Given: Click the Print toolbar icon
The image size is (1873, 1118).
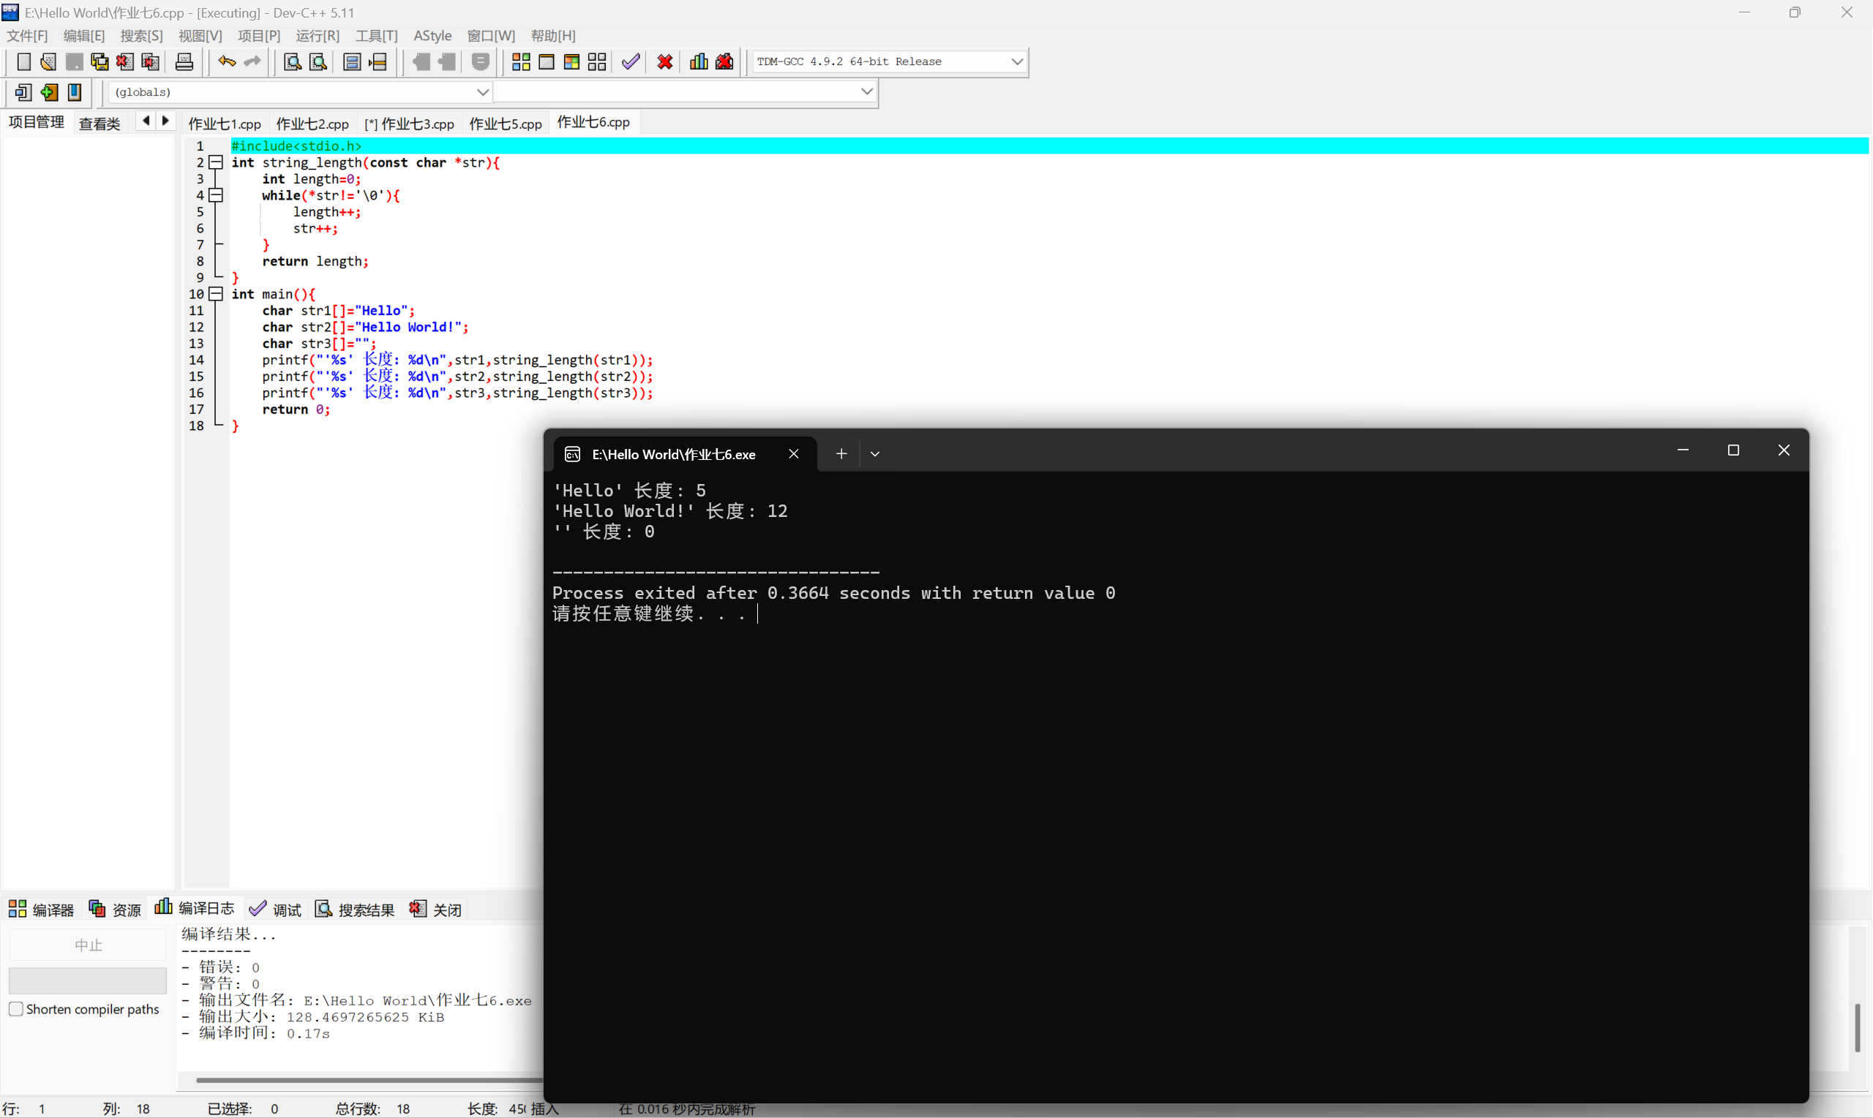Looking at the screenshot, I should click(184, 61).
